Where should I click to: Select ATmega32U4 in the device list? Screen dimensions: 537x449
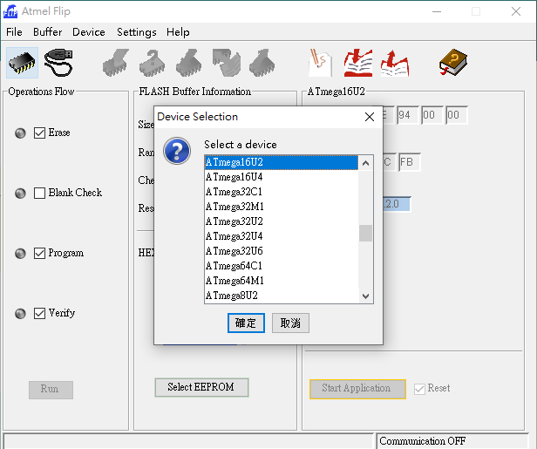[x=282, y=236]
